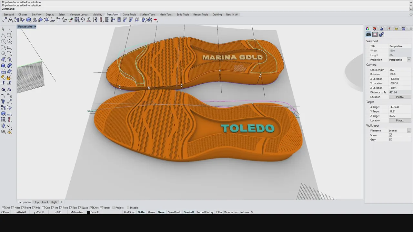
Task: Select the pointer arrow tool in the left sidebar
Action: point(3,29)
